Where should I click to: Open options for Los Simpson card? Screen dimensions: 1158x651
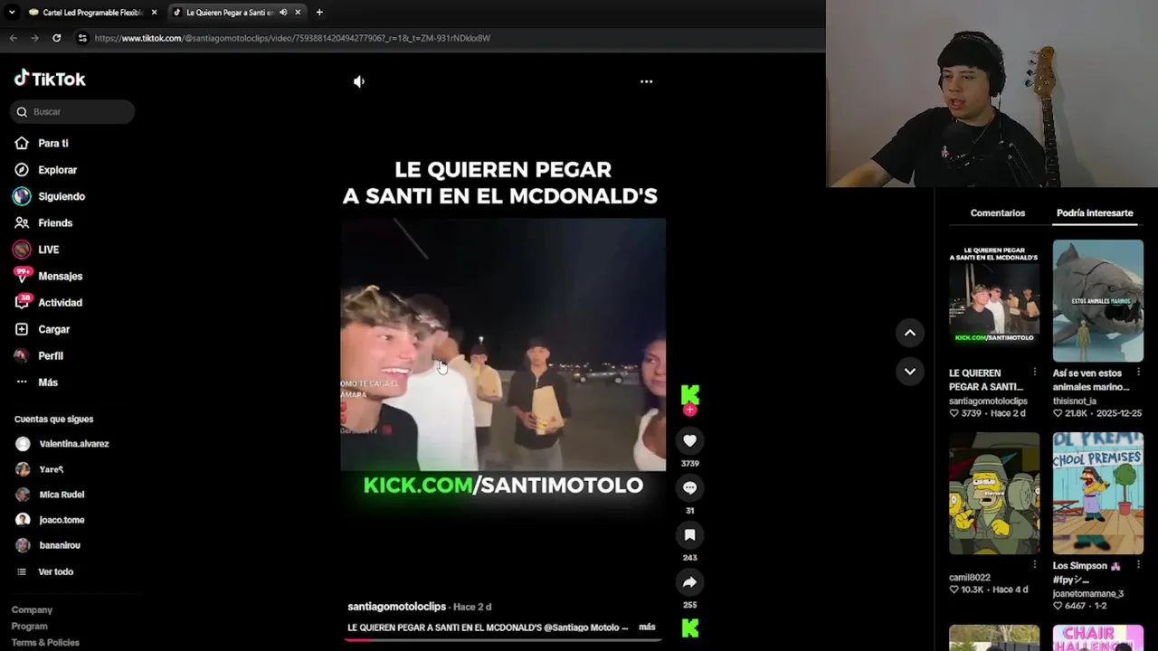pos(1138,565)
